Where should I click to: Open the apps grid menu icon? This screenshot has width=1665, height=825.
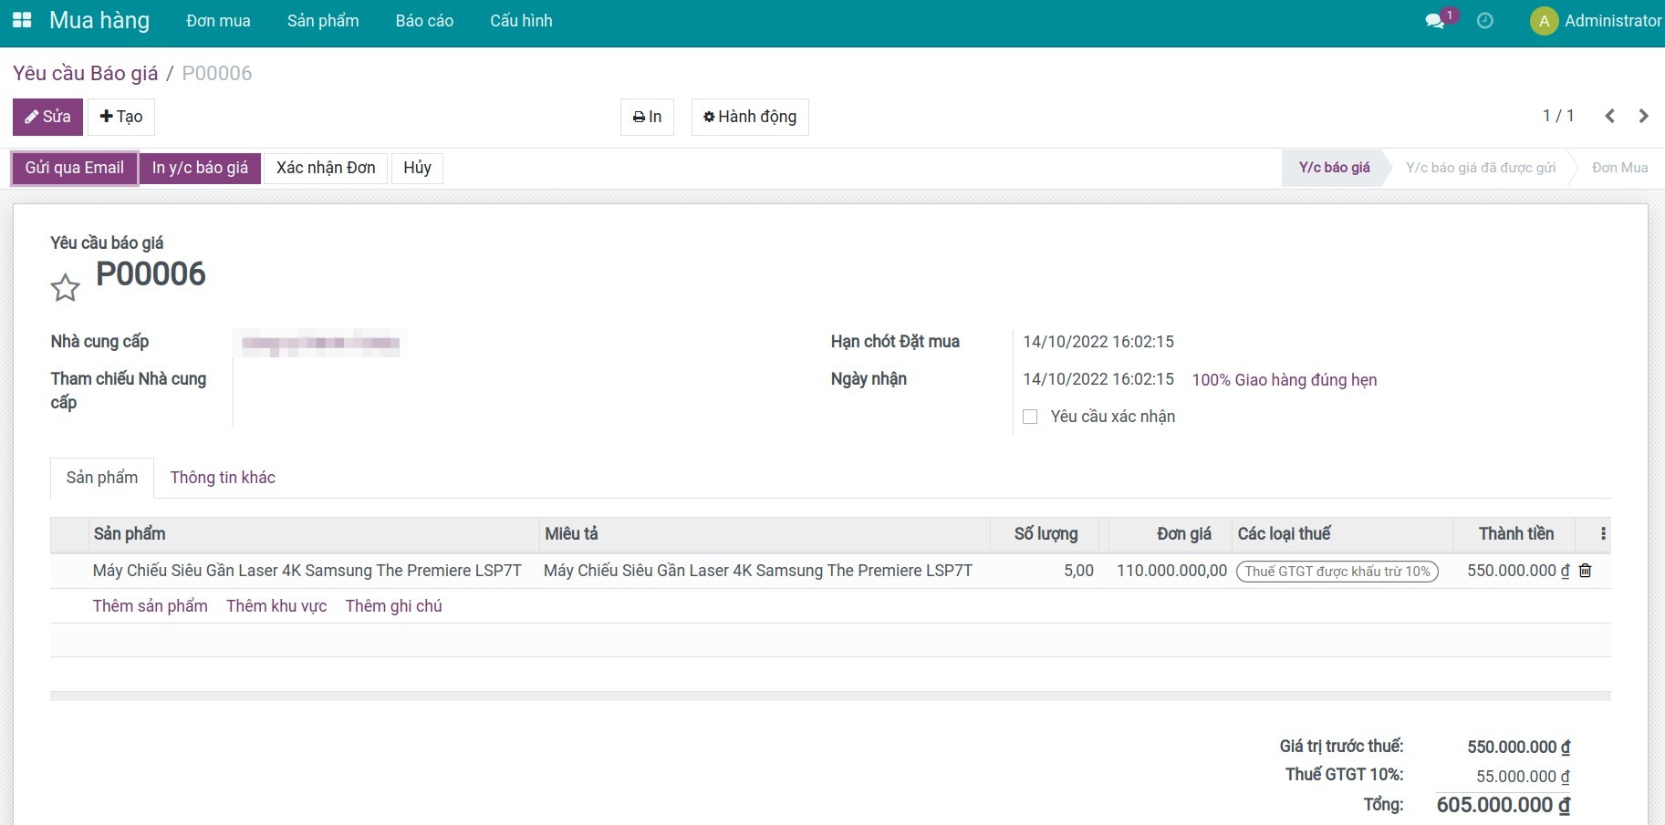pyautogui.click(x=22, y=20)
